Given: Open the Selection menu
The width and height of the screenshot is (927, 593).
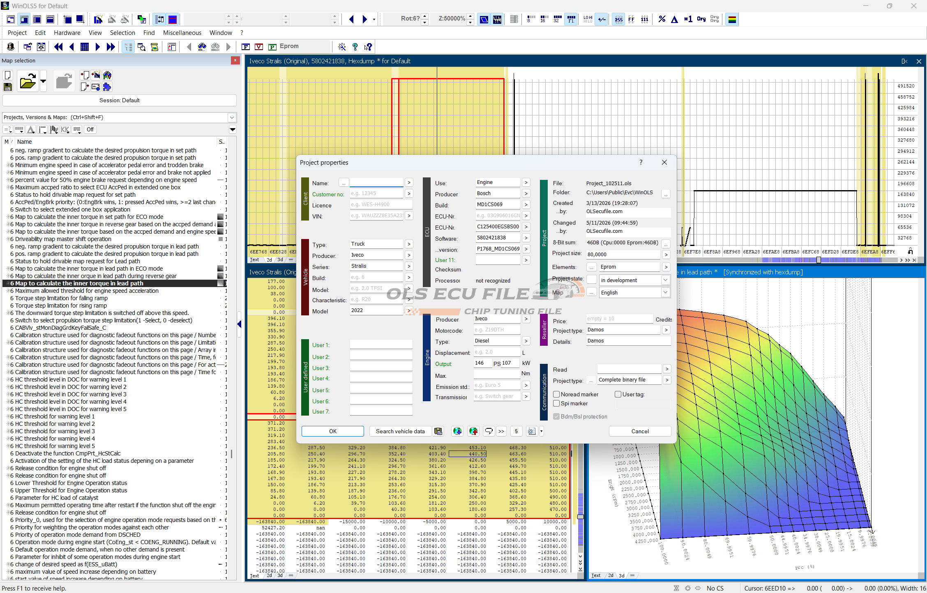Looking at the screenshot, I should point(122,33).
